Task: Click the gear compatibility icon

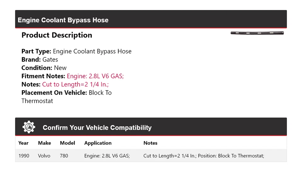Action: 29,127
